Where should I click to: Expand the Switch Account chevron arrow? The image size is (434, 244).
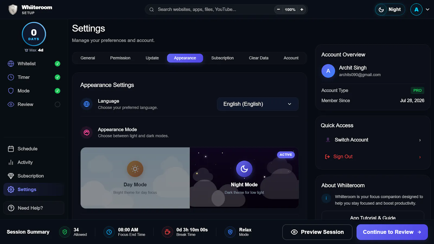pos(420,140)
